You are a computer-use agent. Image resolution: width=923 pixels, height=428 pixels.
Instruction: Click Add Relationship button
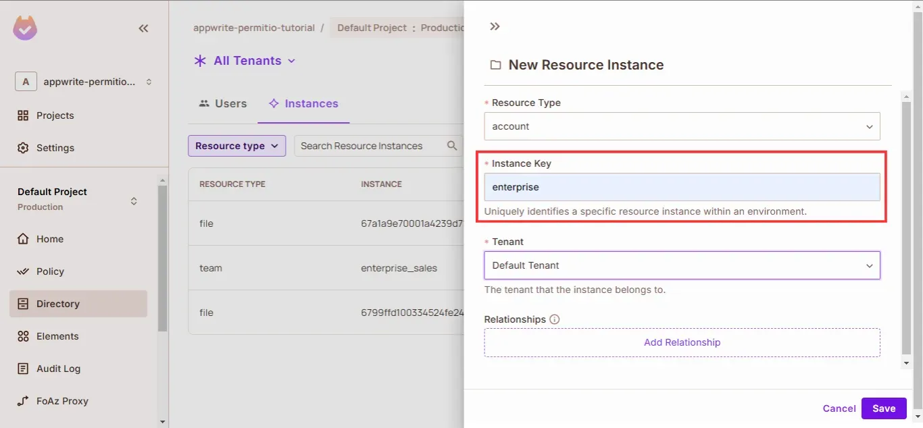coord(682,342)
